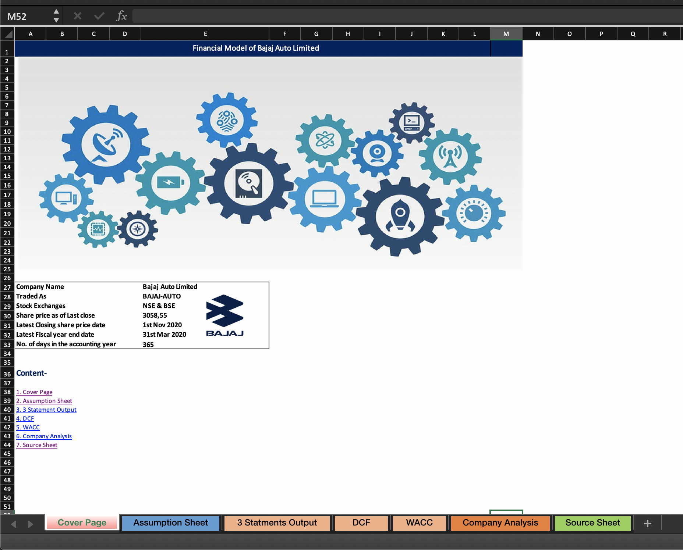Screen dimensions: 683x550
Task: Follow the 4. DCF hyperlink
Action: click(x=25, y=418)
